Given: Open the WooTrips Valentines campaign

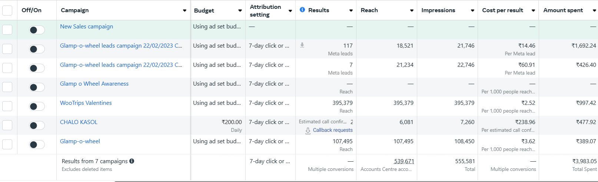Looking at the screenshot, I should pos(86,103).
